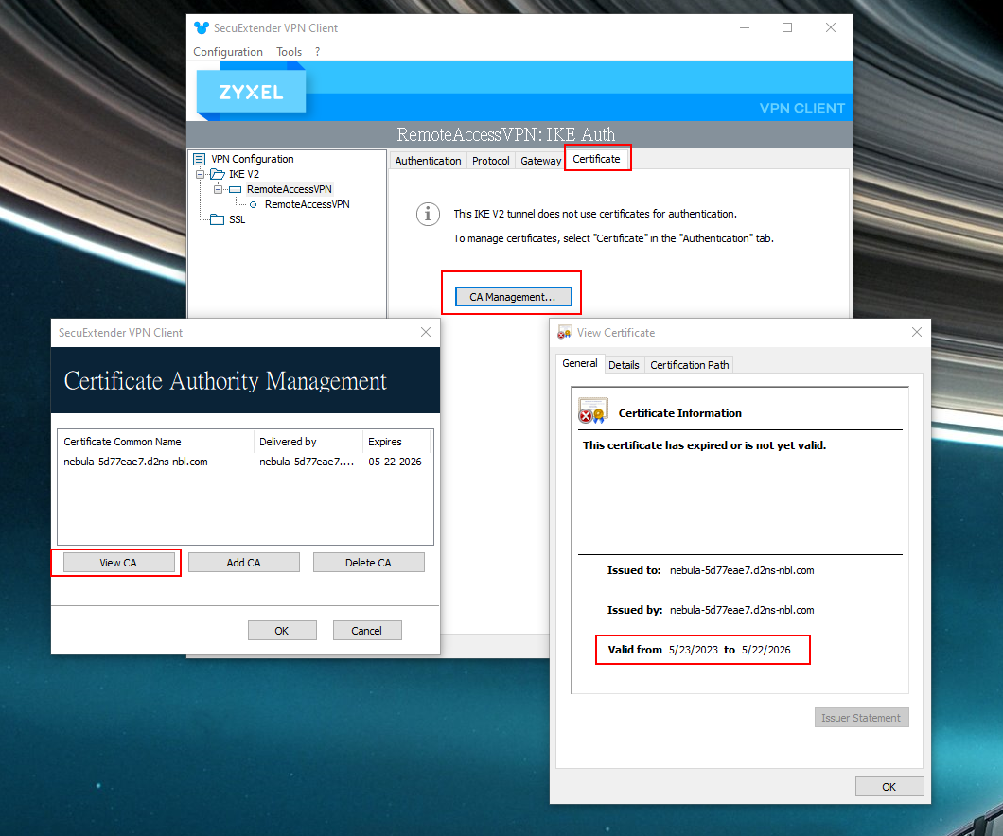This screenshot has height=836, width=1003.
Task: Click the CA Management... button
Action: click(512, 297)
